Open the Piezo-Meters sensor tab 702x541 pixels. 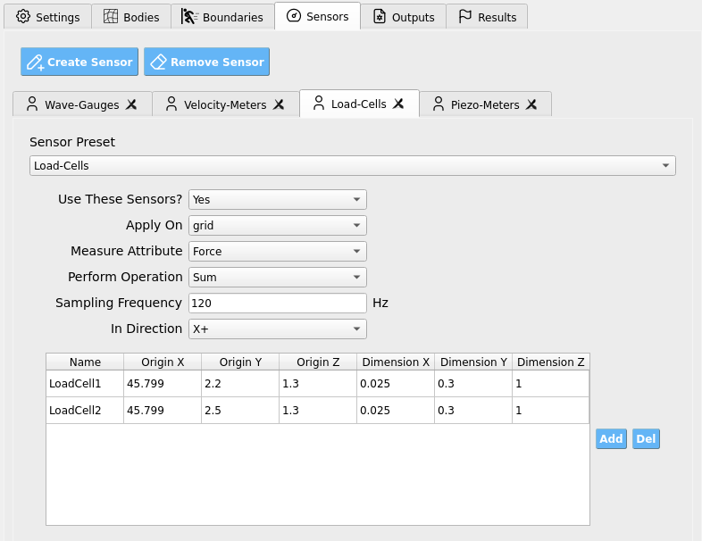pyautogui.click(x=485, y=104)
